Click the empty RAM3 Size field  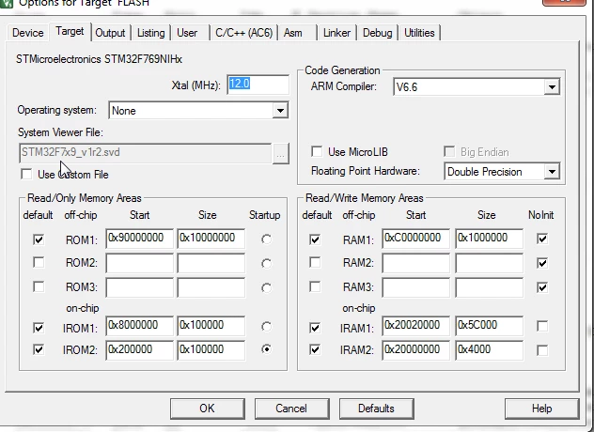[x=489, y=287]
